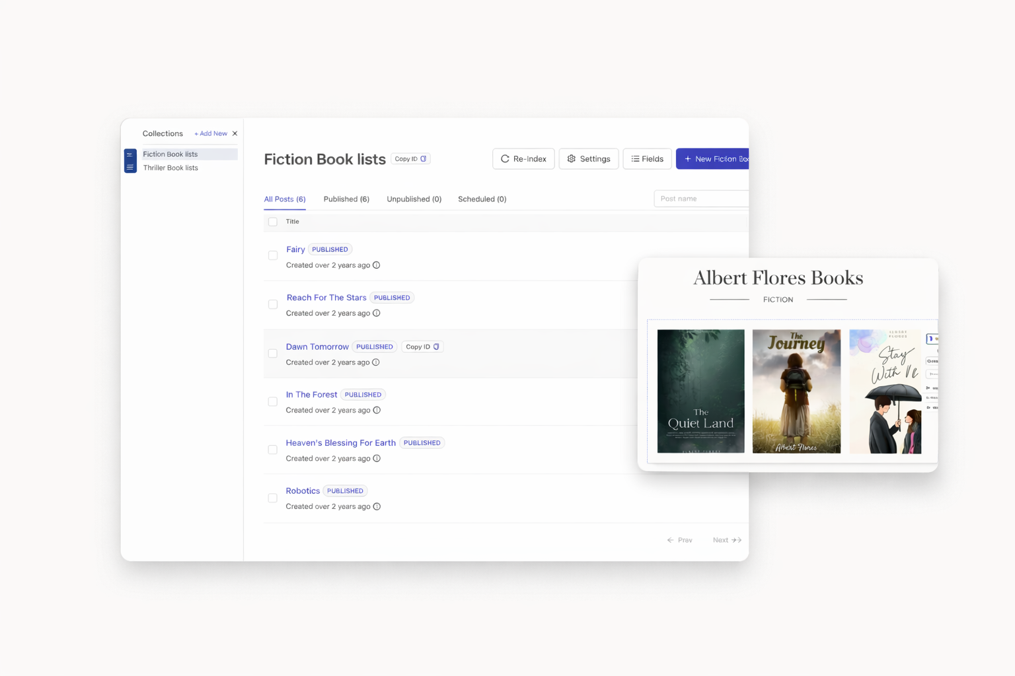The width and height of the screenshot is (1015, 676).
Task: Add a new collection via Add New
Action: tap(211, 134)
